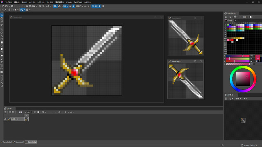Toggle the highlighted pin-shaped toolbar button
Viewport: 262px width, 147px height.
pos(99,6)
